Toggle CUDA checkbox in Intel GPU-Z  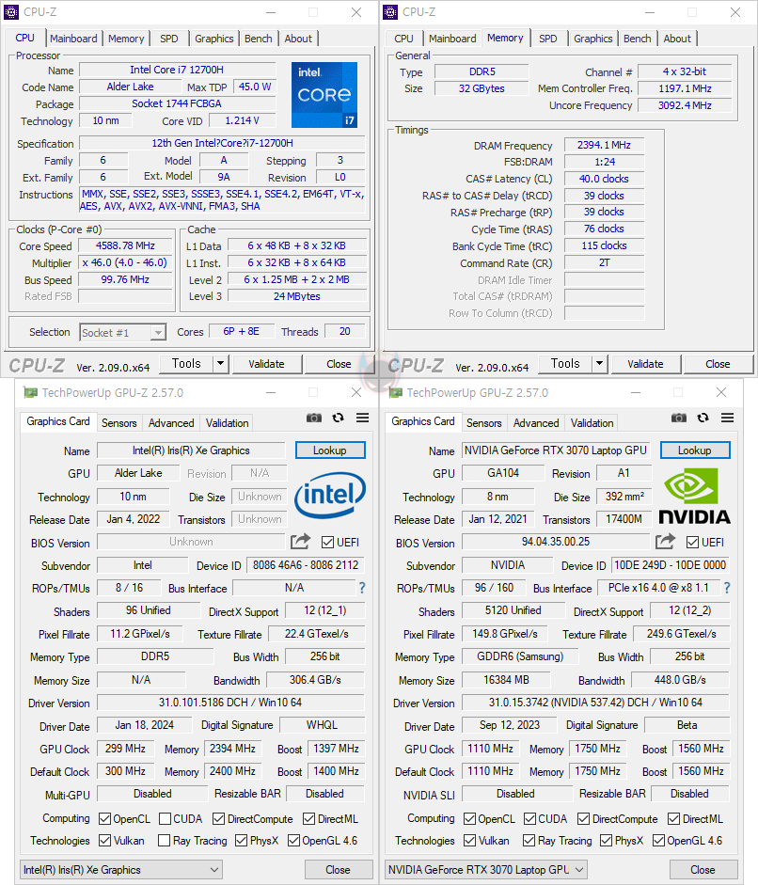165,818
